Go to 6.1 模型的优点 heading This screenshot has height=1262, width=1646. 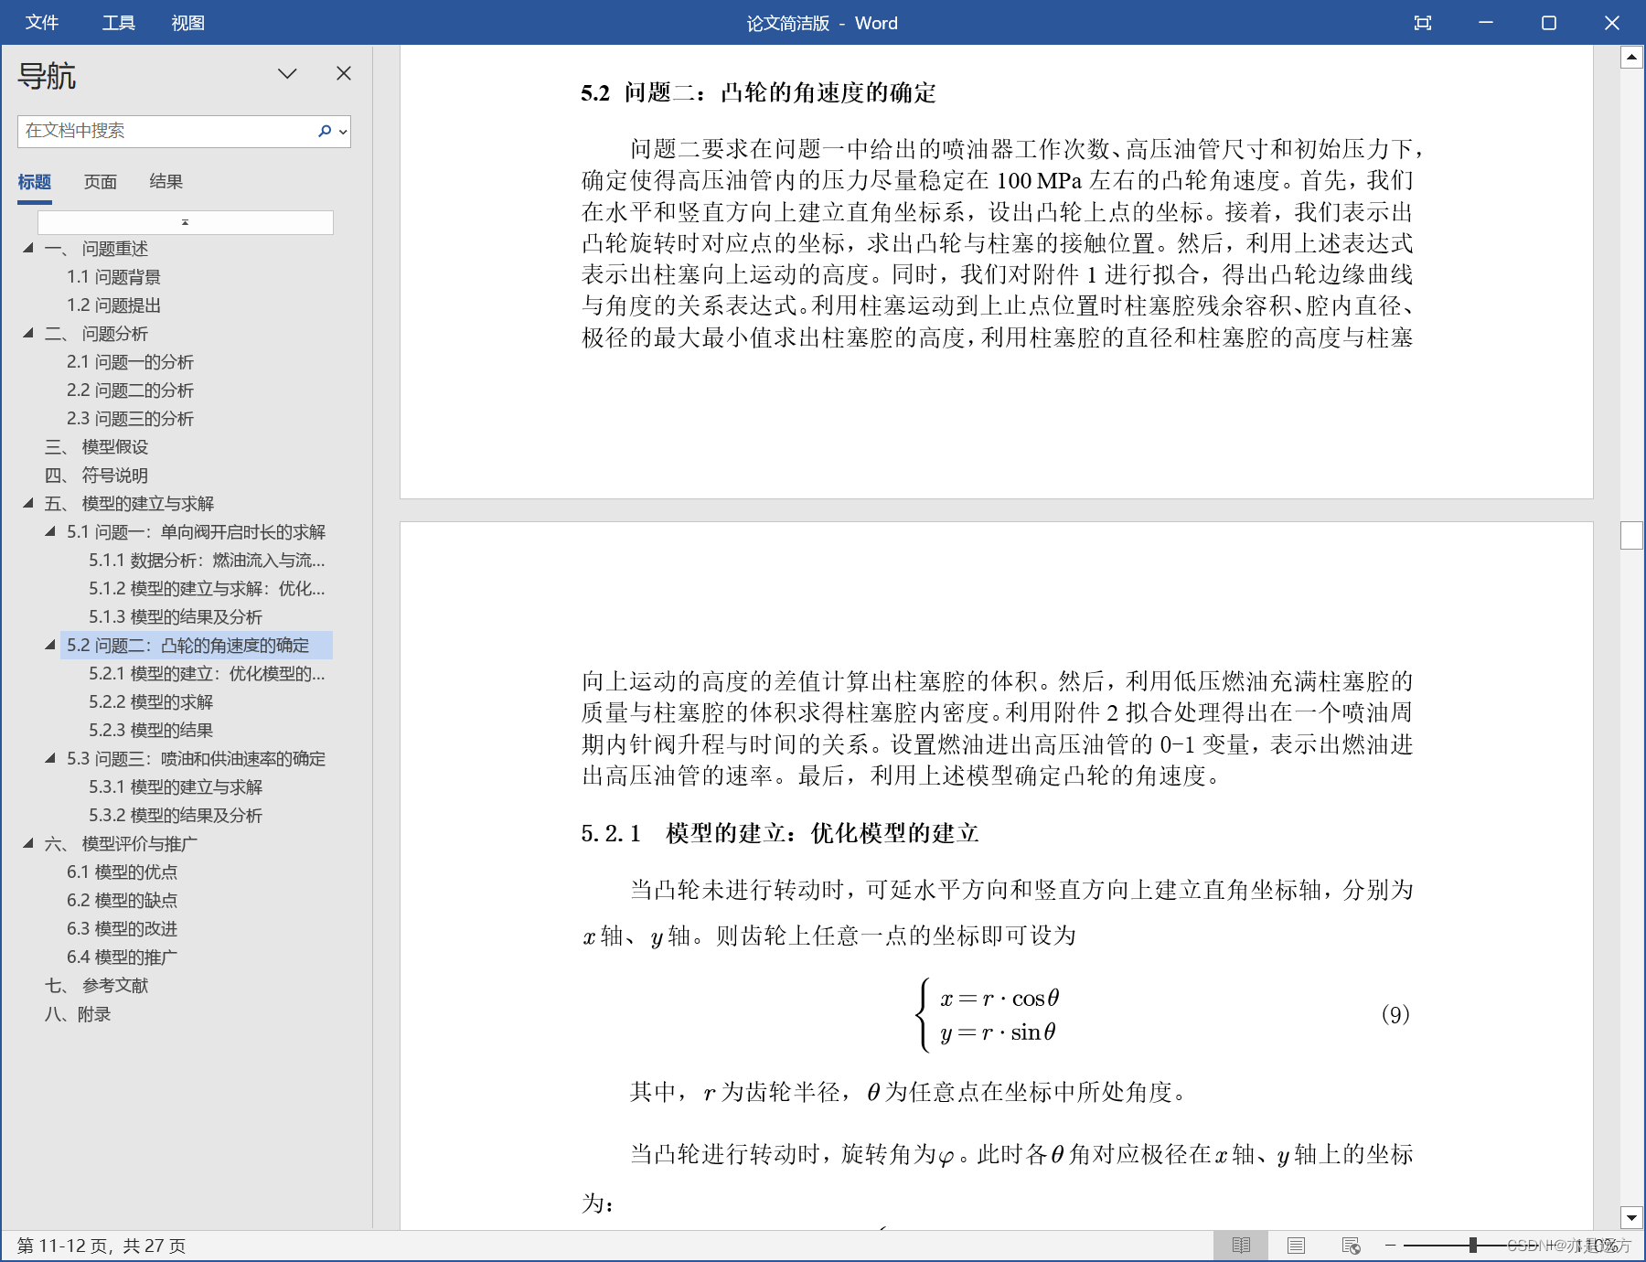click(x=122, y=872)
